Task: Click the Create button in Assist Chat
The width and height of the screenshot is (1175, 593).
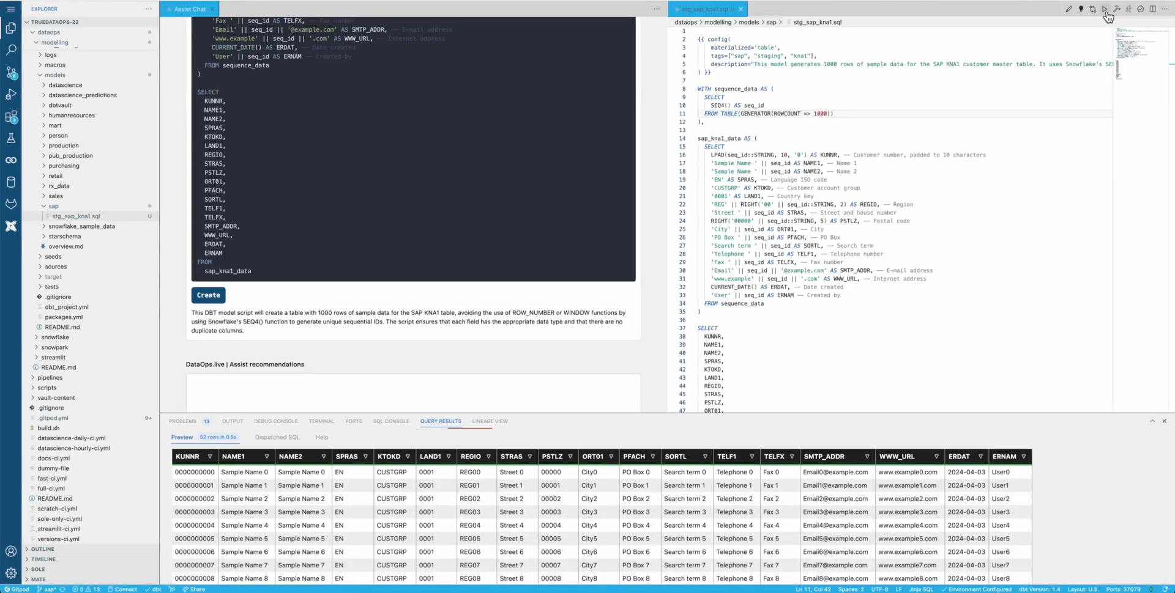Action: (x=208, y=295)
